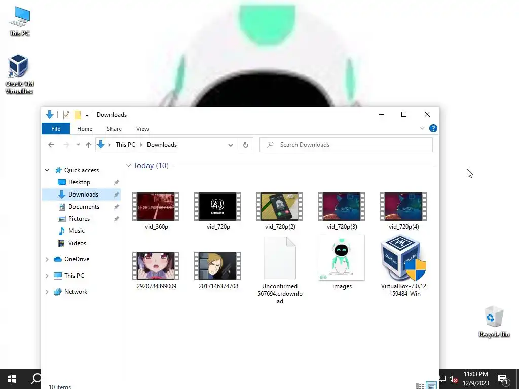Screen dimensions: 519x389
Task: Open the Action Center notifications icon
Action: pos(503,379)
